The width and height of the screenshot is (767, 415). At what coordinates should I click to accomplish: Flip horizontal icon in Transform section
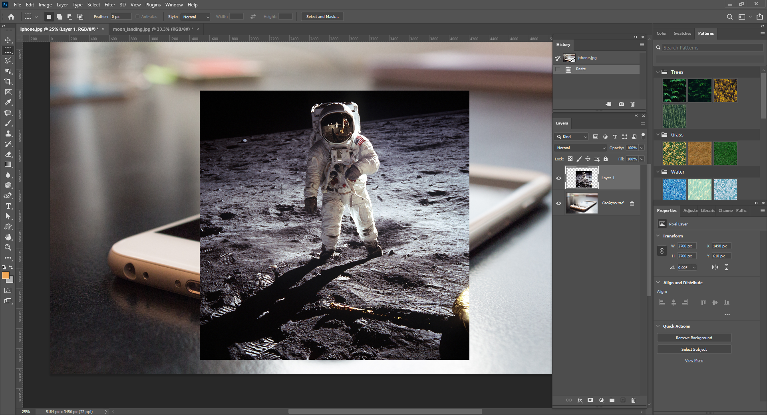coord(715,267)
